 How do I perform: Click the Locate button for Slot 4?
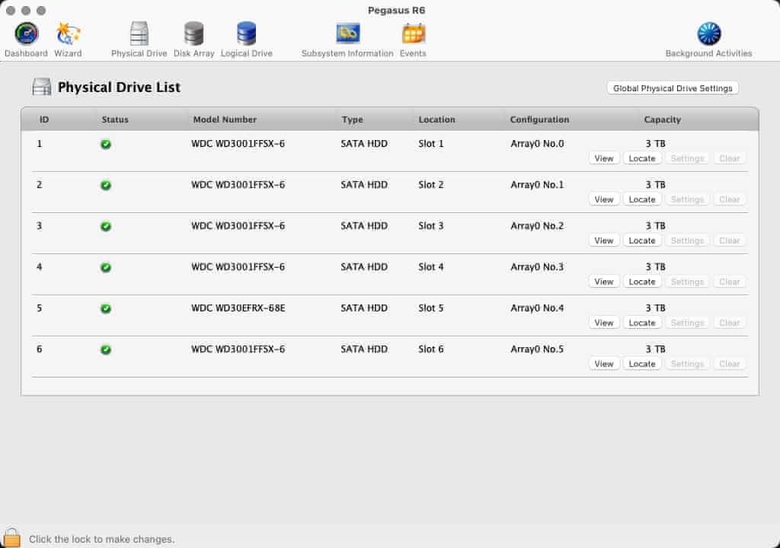[x=641, y=282]
